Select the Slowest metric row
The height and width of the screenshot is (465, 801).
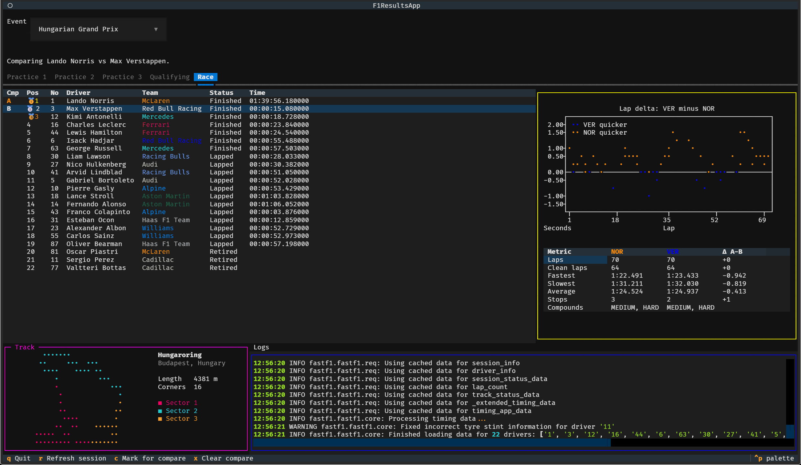tap(667, 284)
